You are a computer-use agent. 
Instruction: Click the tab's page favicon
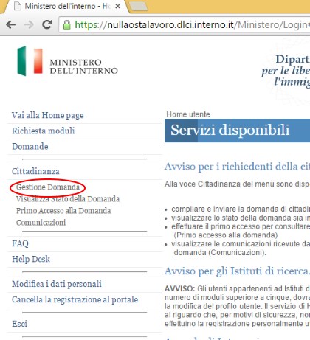coord(18,6)
